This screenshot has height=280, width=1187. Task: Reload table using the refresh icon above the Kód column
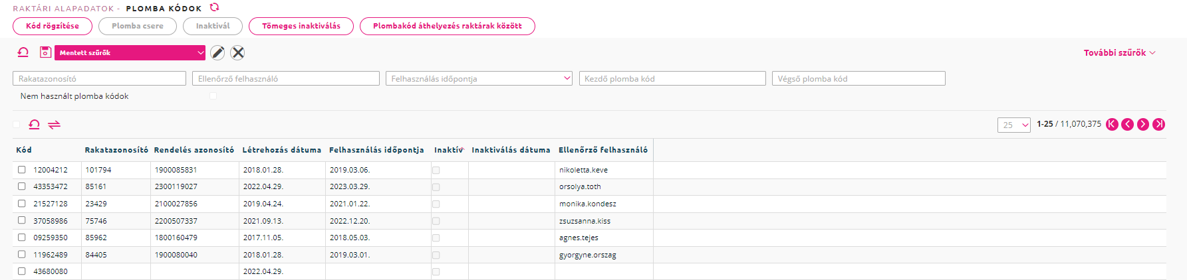pos(35,124)
